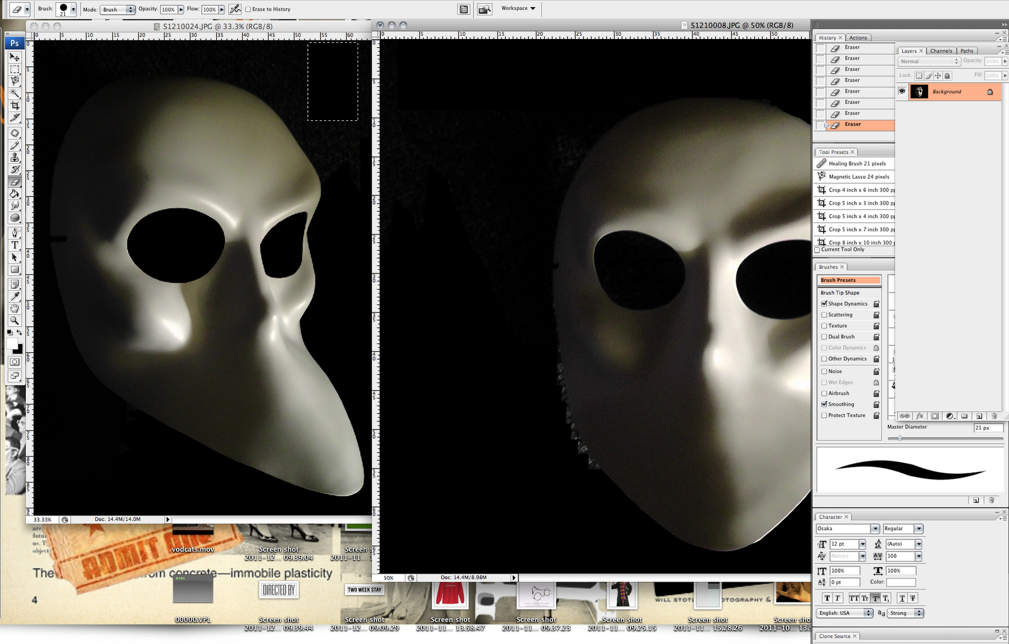Click the foreground color swatch in toolbox
This screenshot has width=1009, height=644.
(12, 343)
